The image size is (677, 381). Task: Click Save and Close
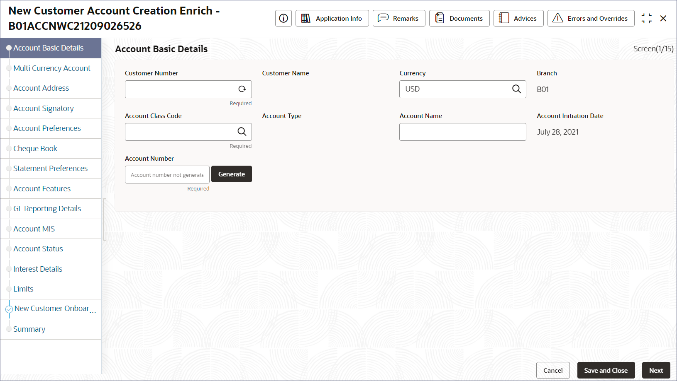[x=606, y=370]
